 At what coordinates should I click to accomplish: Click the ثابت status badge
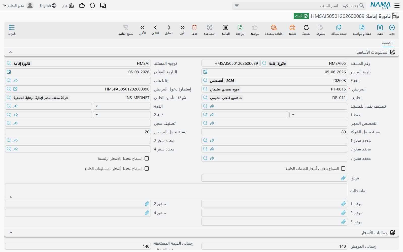click(x=301, y=16)
